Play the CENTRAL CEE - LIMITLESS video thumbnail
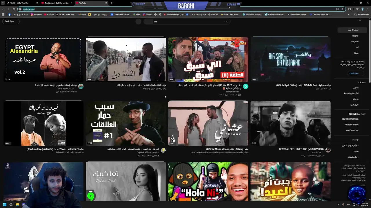Screen dimensions: 371x208 [290, 123]
